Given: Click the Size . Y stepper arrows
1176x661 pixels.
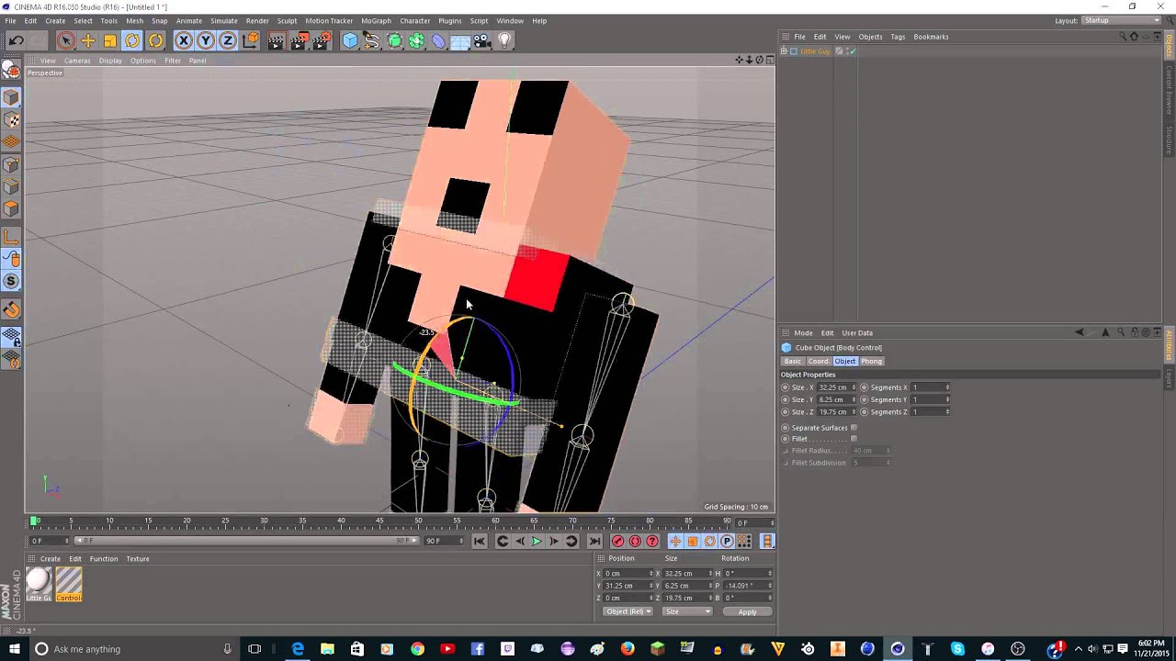Looking at the screenshot, I should pos(854,399).
